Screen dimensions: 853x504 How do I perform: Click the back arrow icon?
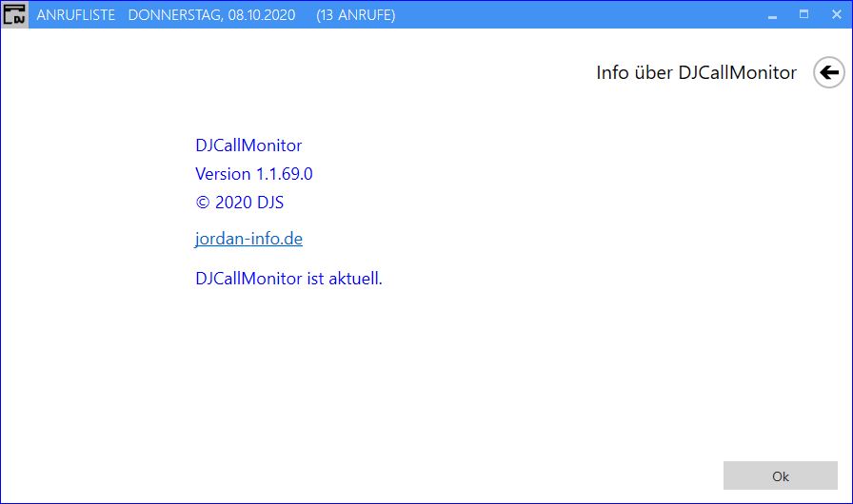(x=828, y=72)
